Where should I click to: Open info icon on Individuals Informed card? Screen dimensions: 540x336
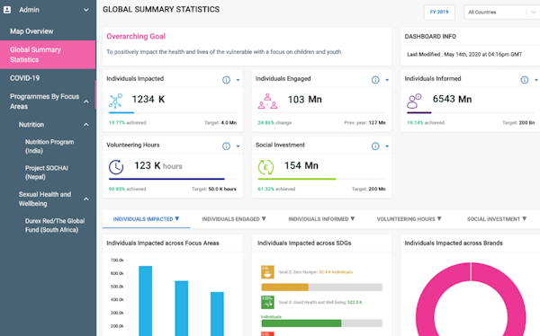[x=524, y=80]
